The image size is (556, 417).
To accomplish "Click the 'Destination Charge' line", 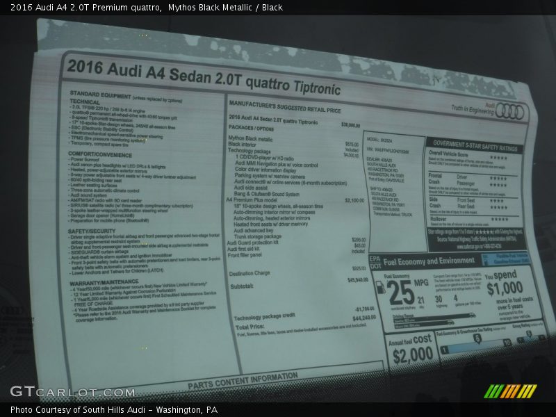I will 250,273.
